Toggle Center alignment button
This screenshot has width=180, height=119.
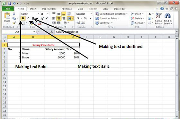(x=59, y=18)
